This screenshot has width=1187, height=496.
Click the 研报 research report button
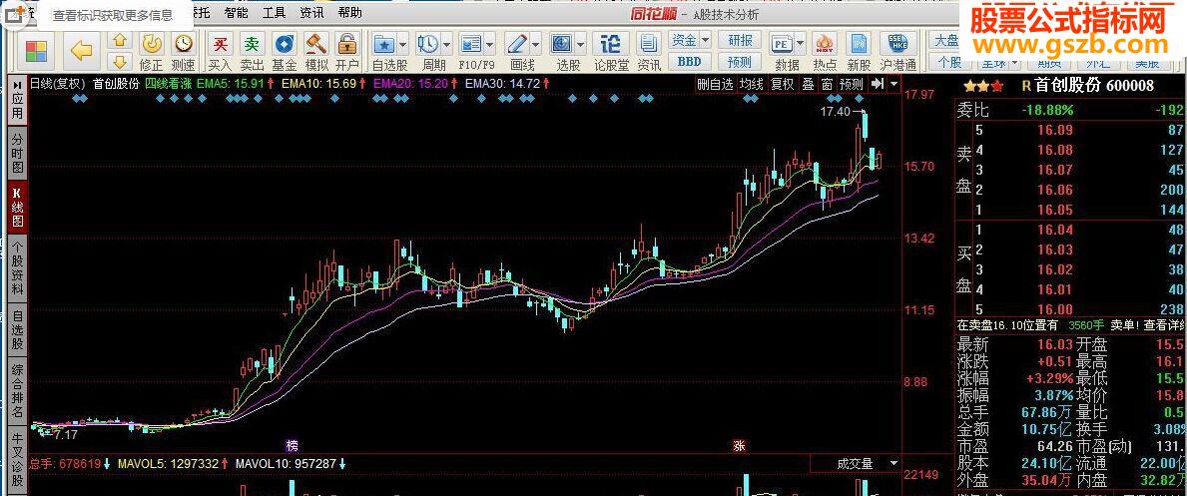click(x=740, y=40)
